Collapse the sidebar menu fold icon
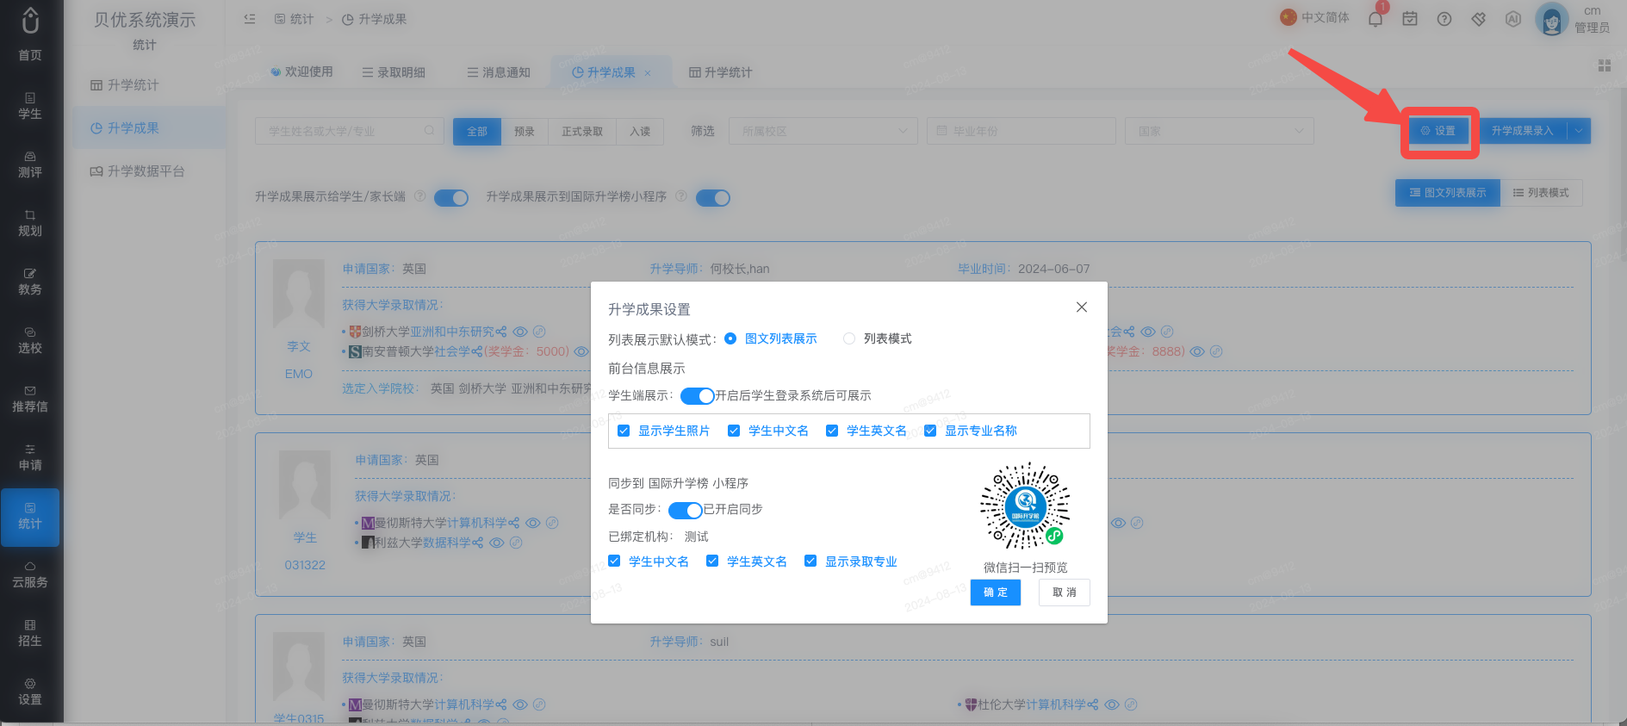1627x726 pixels. click(x=250, y=19)
